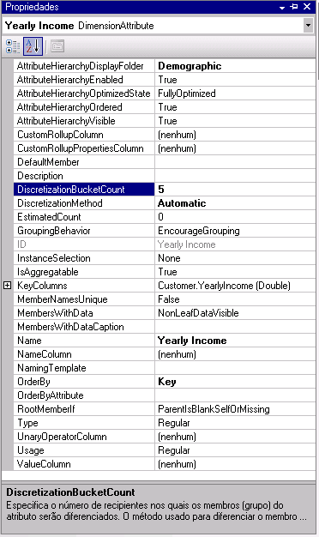
Task: Expand the KeyColumns property
Action: 7,286
